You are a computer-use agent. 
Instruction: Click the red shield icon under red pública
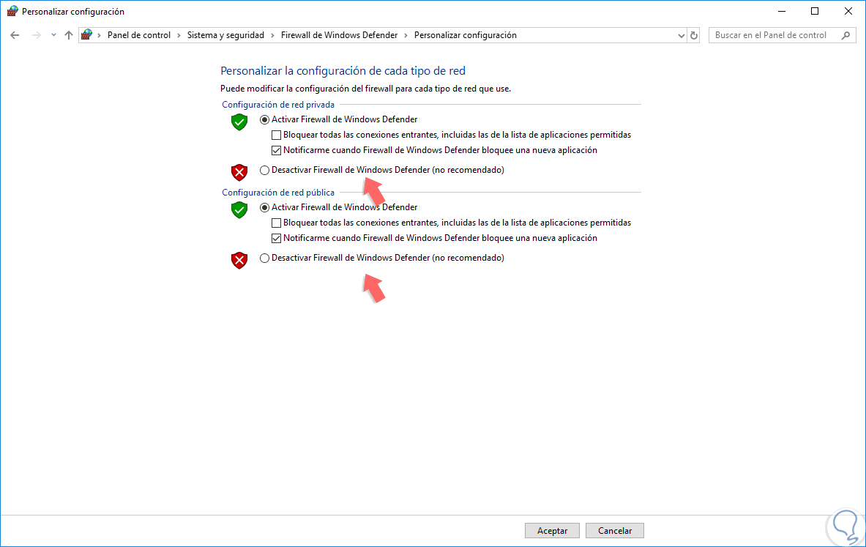pos(239,260)
